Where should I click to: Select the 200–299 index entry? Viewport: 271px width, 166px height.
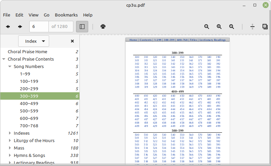(x=29, y=89)
